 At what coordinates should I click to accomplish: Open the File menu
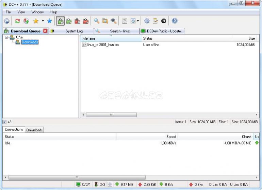[8, 12]
